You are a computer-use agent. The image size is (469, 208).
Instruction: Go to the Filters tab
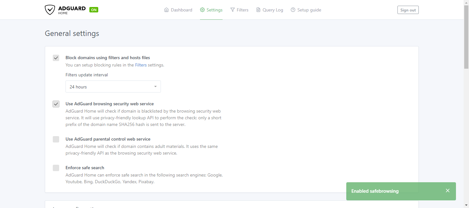pos(239,10)
